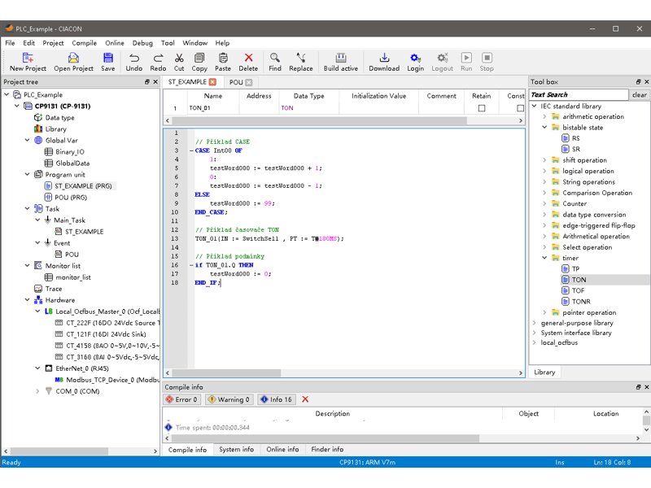Tick the Retain checkbox for TON_01

(482, 108)
